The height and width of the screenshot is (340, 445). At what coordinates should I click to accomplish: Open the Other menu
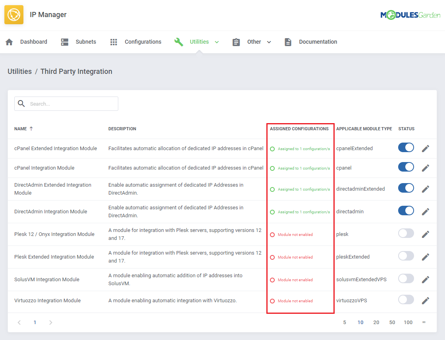254,42
